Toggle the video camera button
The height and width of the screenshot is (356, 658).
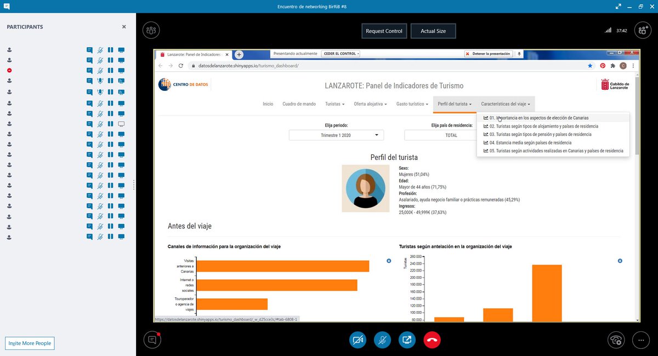tap(358, 340)
